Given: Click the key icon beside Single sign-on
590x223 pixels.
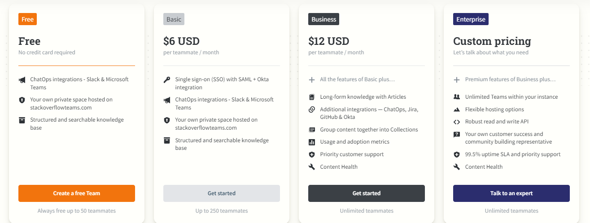Looking at the screenshot, I should (167, 79).
